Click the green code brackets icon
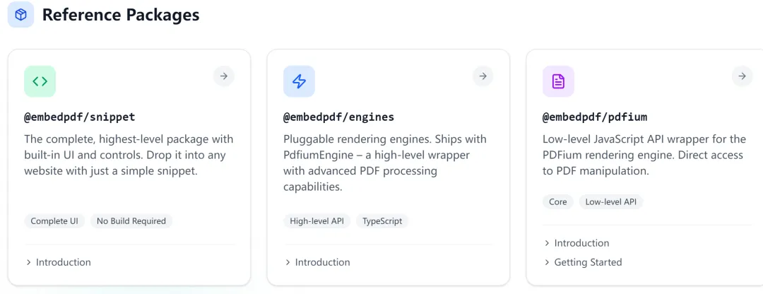The image size is (763, 294). click(40, 81)
